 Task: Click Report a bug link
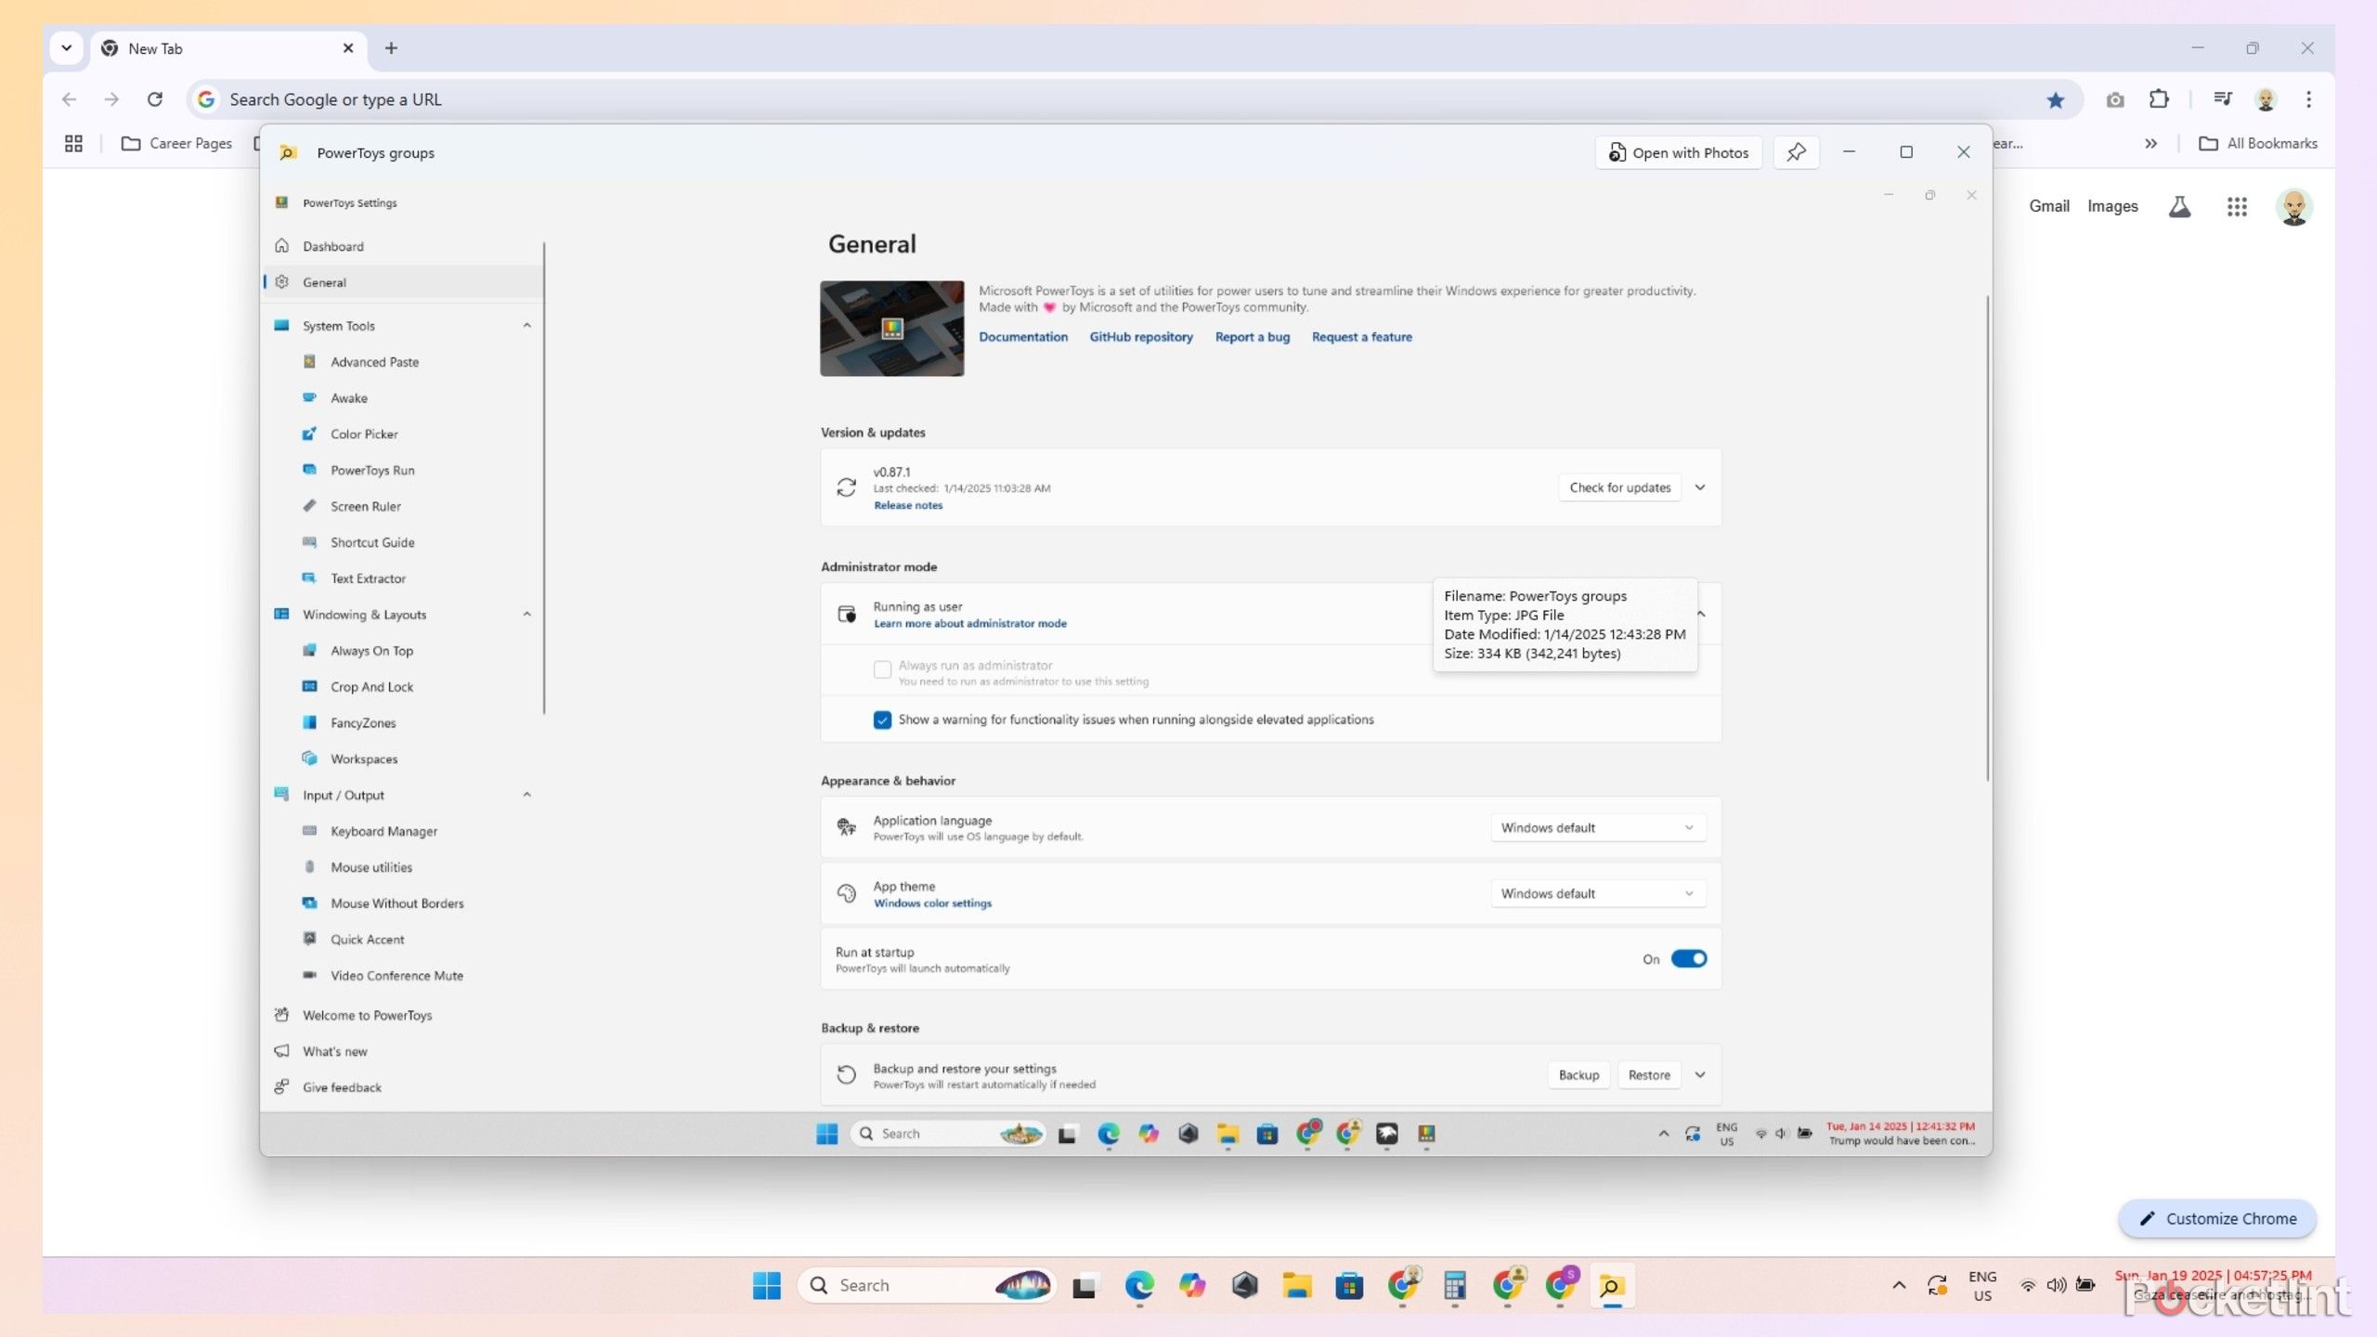point(1252,337)
